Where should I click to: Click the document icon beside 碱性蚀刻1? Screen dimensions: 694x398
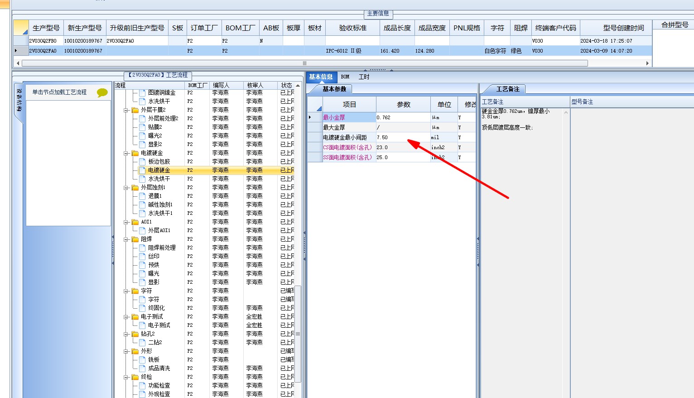tap(142, 204)
